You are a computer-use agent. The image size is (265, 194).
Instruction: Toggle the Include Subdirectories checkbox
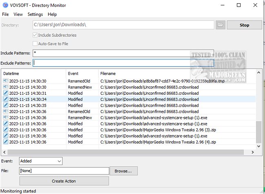tap(35, 35)
